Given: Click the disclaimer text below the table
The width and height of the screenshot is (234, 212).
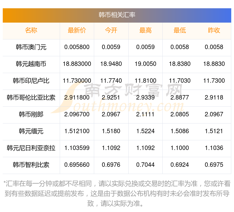Looking at the screenshot, I should [x=117, y=194].
